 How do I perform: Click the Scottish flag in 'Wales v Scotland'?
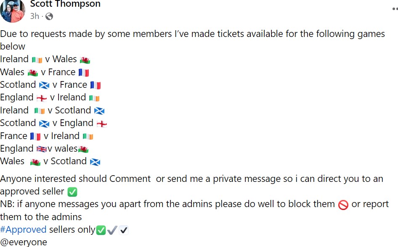point(95,162)
